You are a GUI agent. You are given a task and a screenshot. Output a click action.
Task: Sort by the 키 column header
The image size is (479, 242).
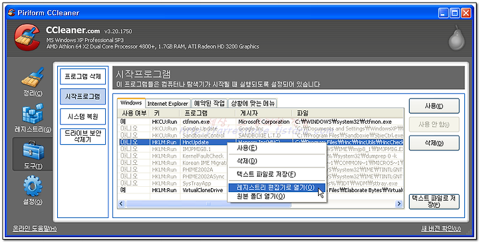165,113
